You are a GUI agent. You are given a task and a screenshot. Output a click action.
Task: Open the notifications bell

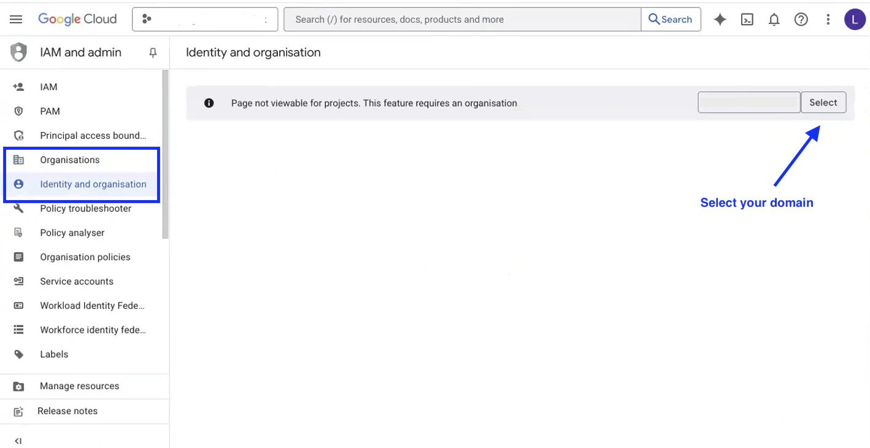[774, 20]
